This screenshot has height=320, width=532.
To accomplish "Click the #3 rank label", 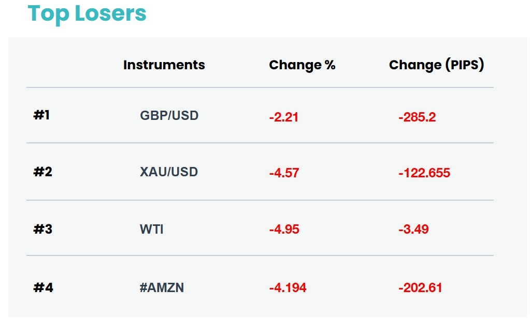I will 43,229.
